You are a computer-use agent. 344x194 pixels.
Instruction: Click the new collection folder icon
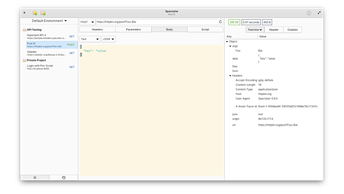tap(43, 13)
